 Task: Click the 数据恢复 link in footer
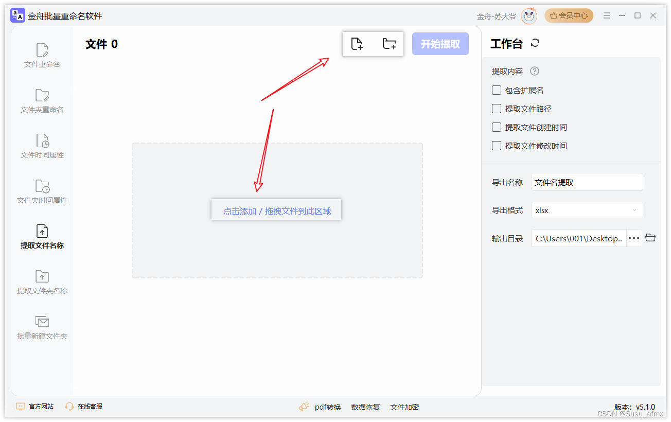(x=365, y=407)
